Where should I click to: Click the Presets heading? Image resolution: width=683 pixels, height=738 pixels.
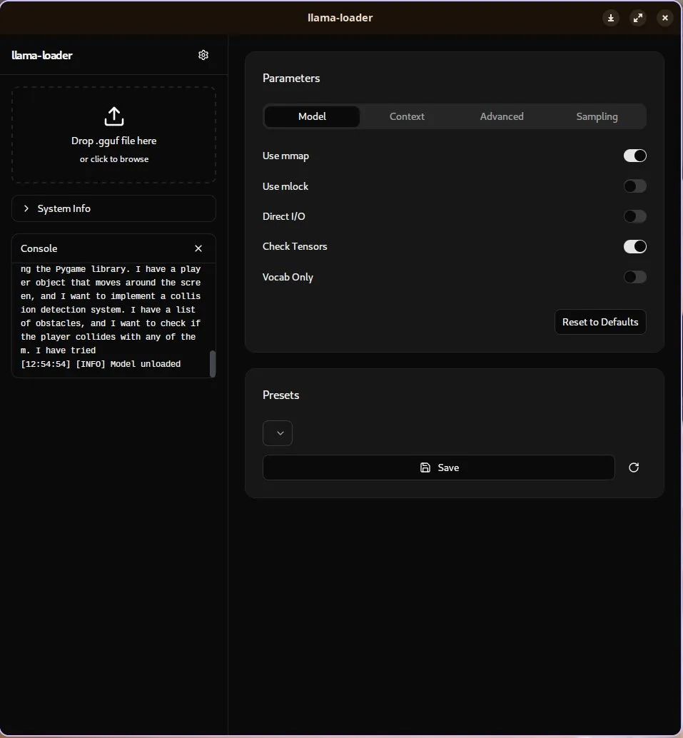coord(281,395)
